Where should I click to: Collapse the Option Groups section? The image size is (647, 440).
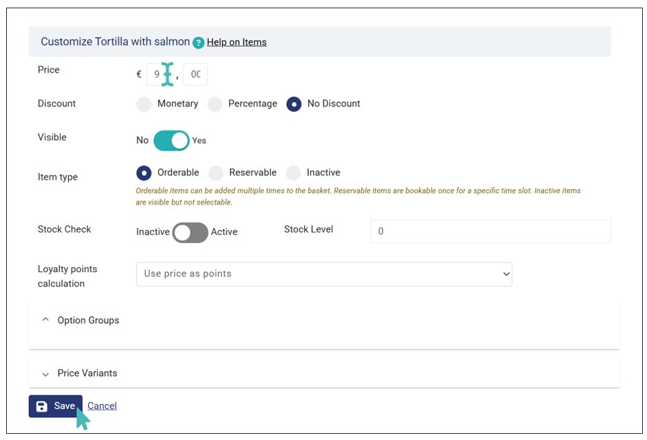coord(88,321)
